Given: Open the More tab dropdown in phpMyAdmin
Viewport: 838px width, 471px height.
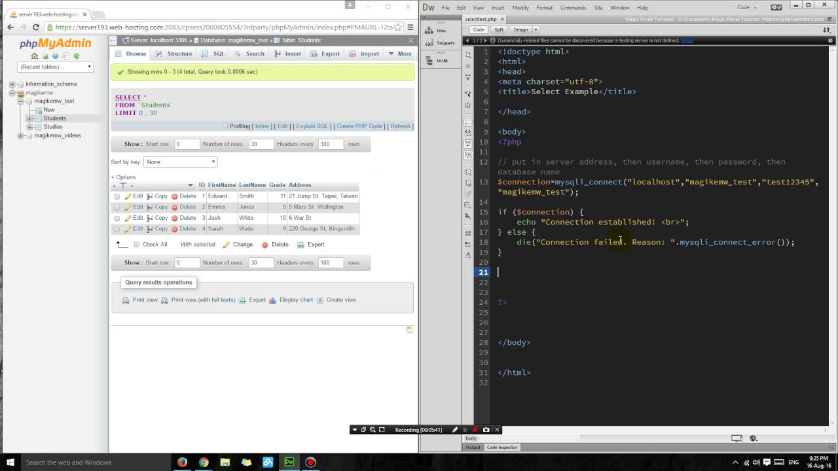Looking at the screenshot, I should point(400,54).
